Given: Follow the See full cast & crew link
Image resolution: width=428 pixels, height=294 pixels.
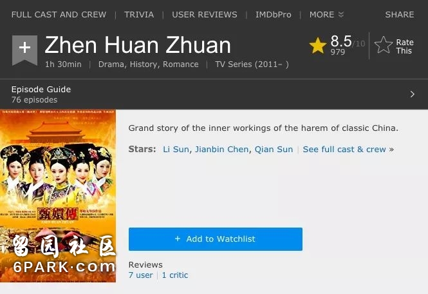Looking at the screenshot, I should [x=348, y=150].
